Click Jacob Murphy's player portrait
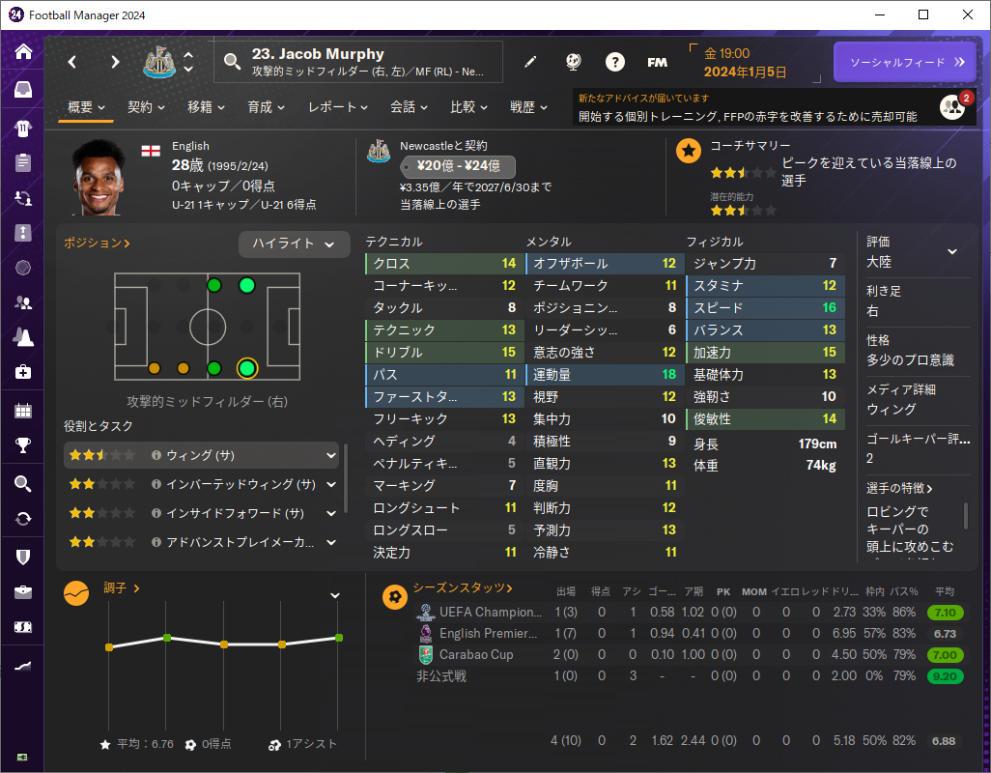 98,178
